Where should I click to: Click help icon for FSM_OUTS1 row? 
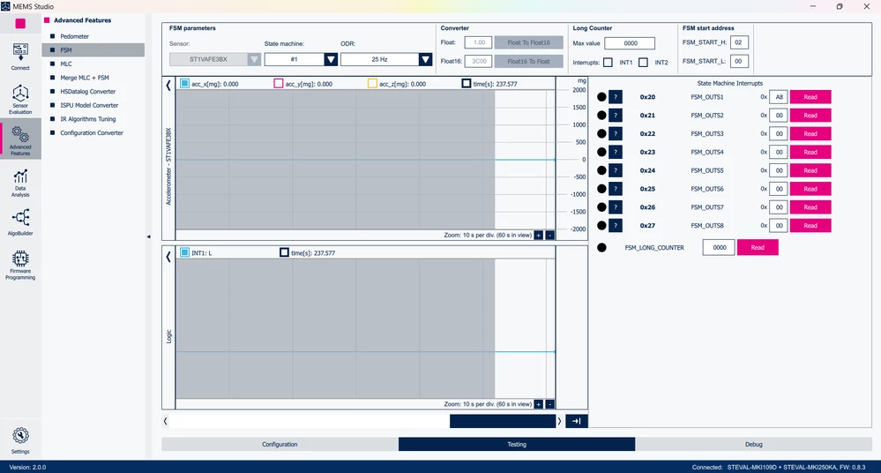click(616, 97)
